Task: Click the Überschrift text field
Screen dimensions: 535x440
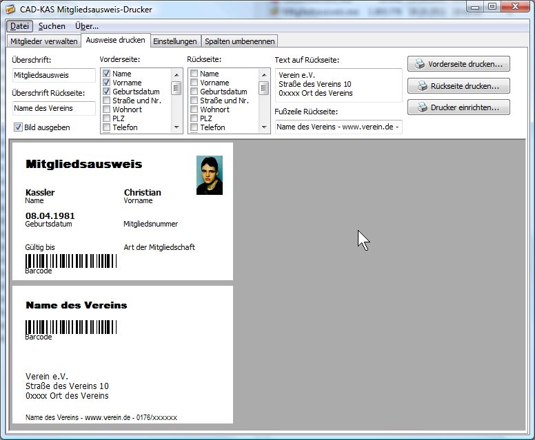Action: (54, 75)
